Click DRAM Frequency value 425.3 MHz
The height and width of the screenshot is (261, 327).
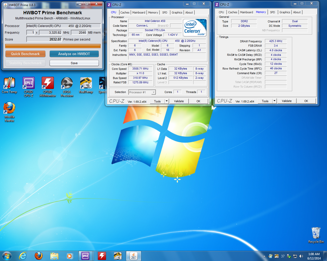(x=276, y=41)
